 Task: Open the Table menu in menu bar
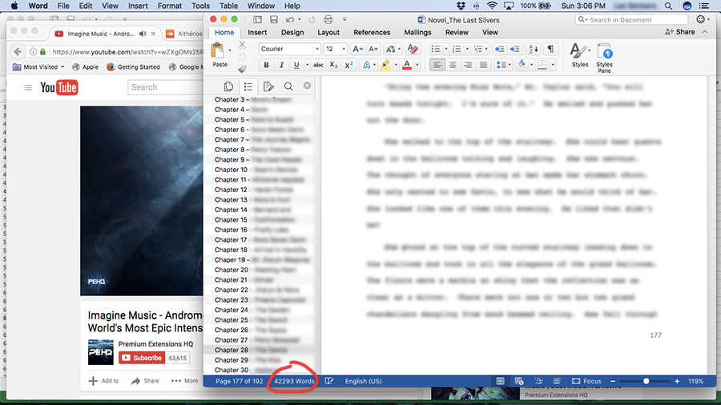click(228, 6)
